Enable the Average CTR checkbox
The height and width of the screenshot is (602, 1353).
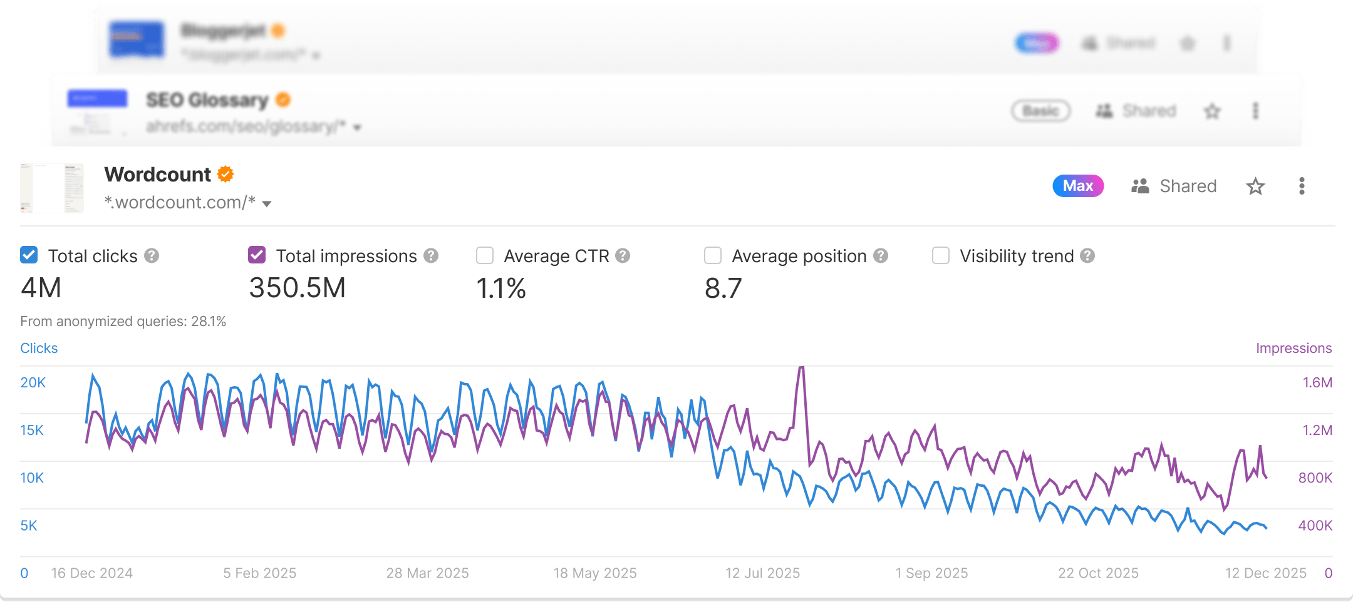(x=485, y=255)
